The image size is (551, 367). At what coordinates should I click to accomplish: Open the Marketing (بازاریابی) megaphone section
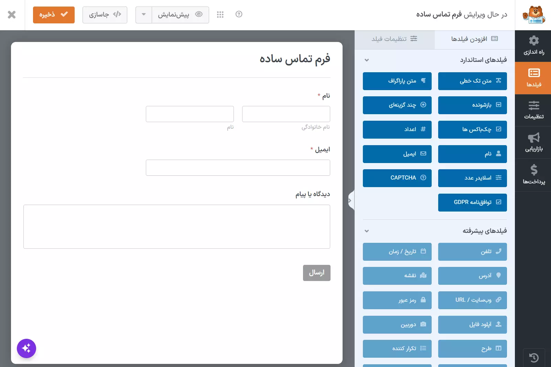(x=533, y=142)
